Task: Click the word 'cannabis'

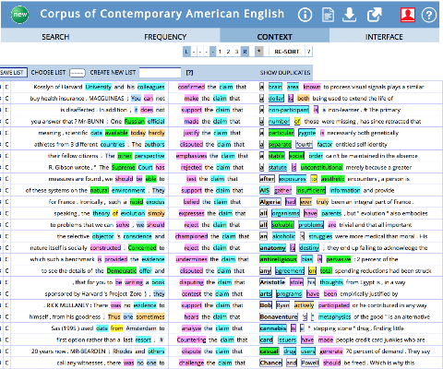Action: pyautogui.click(x=273, y=328)
